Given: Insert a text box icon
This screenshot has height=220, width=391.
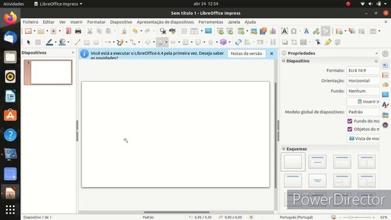Looking at the screenshot, I should (284, 31).
